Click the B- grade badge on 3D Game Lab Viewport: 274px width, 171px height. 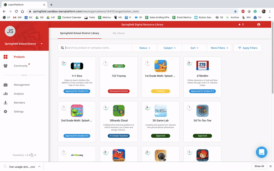click(x=148, y=108)
